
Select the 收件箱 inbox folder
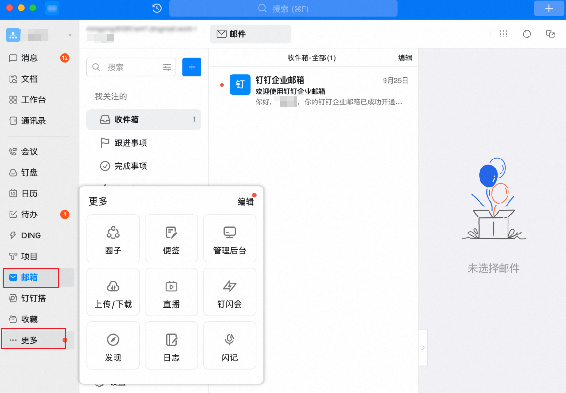tap(144, 119)
